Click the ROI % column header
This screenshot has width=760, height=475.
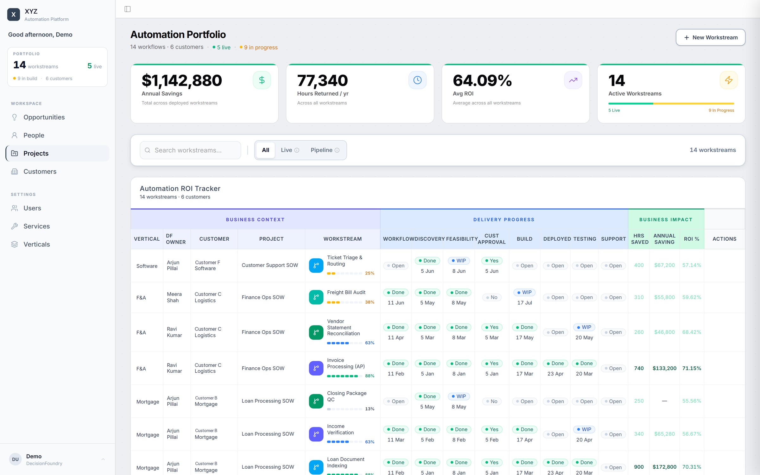pyautogui.click(x=692, y=239)
